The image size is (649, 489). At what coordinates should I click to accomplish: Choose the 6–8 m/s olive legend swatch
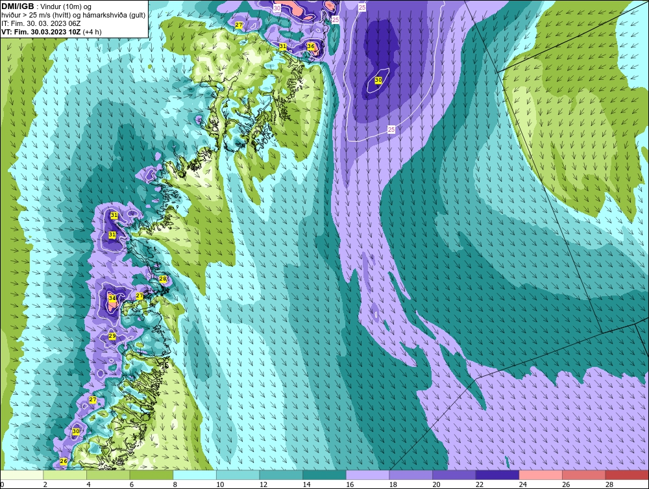[151, 475]
